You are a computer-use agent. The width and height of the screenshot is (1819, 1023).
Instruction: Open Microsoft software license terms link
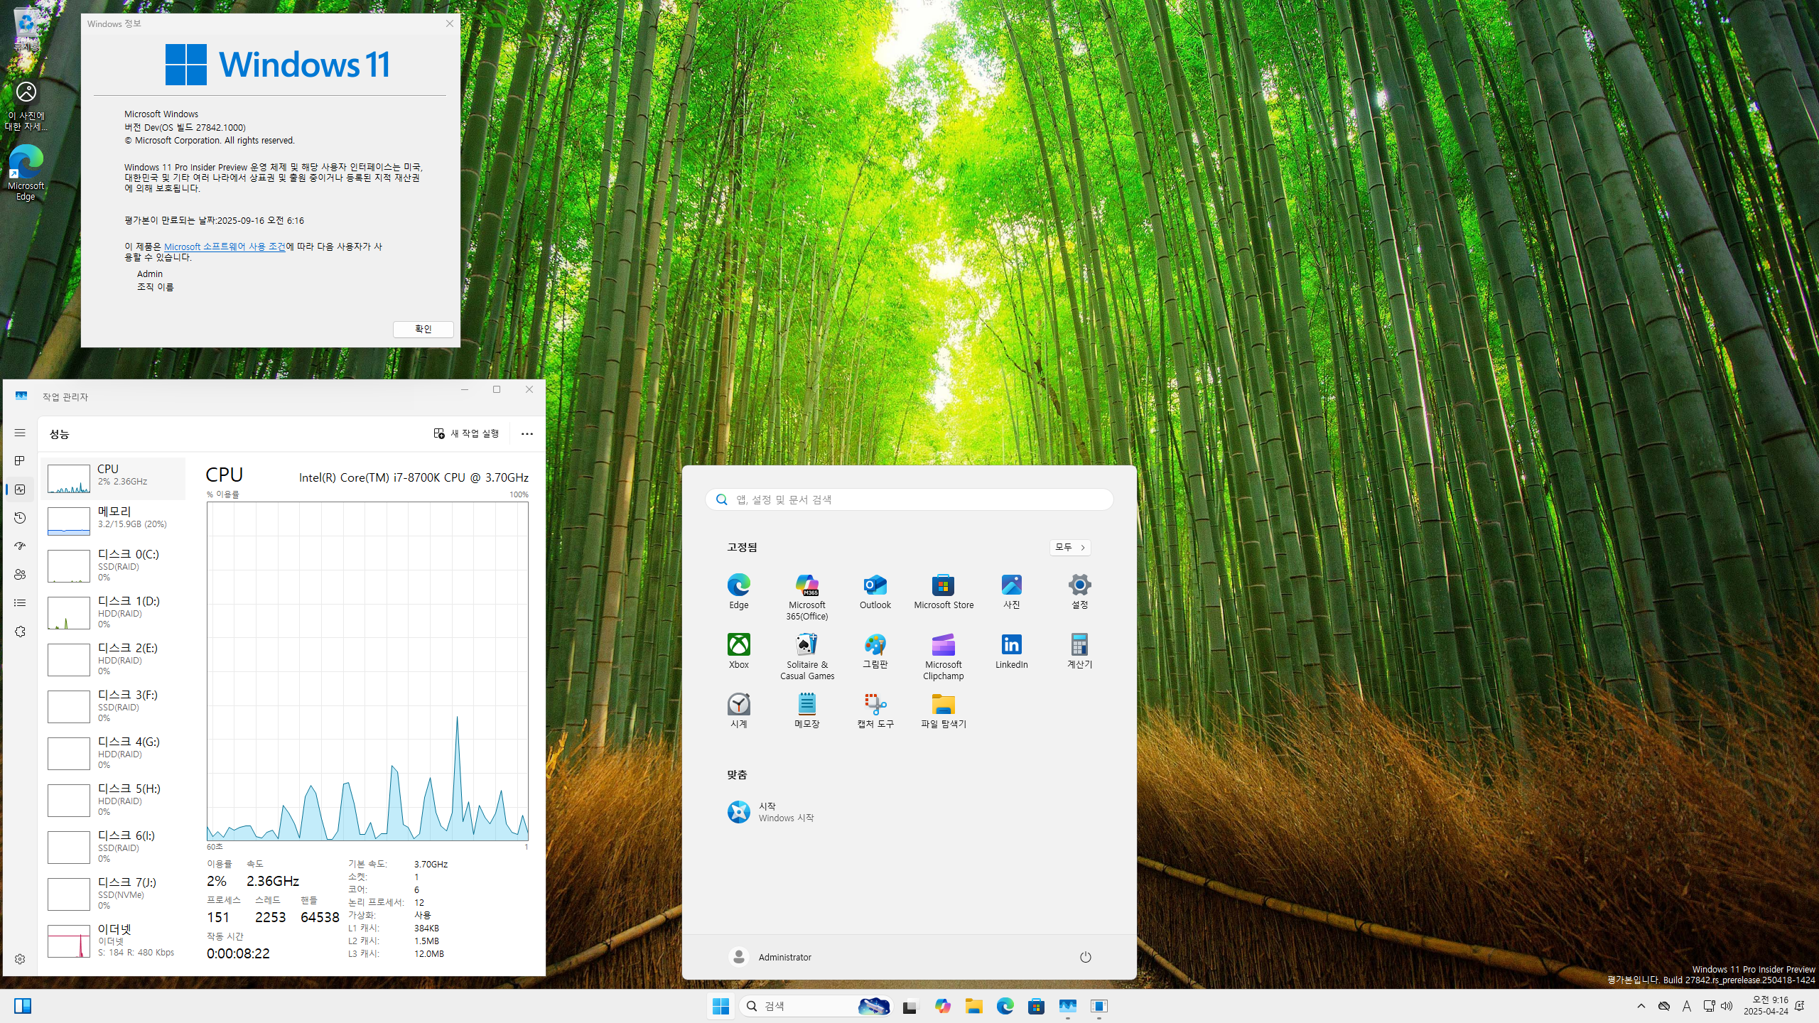(x=225, y=247)
